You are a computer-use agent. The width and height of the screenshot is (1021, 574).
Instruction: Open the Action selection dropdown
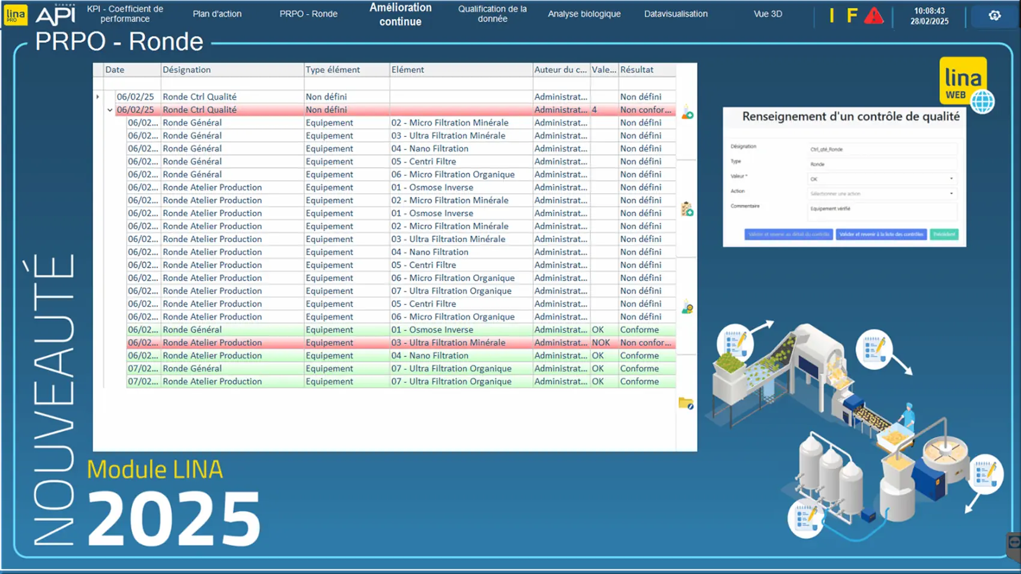pyautogui.click(x=882, y=194)
